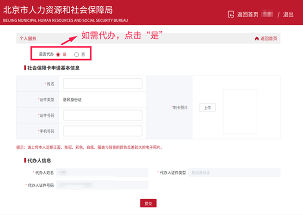Viewport: 303px width, 215px height.
Task: Click the 证件号码 input field
Action: (x=103, y=115)
